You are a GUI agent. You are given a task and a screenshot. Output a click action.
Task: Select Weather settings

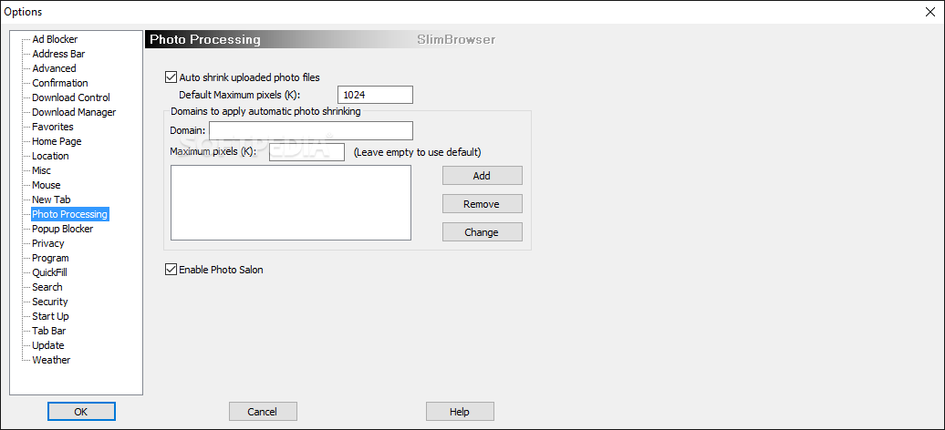point(51,360)
